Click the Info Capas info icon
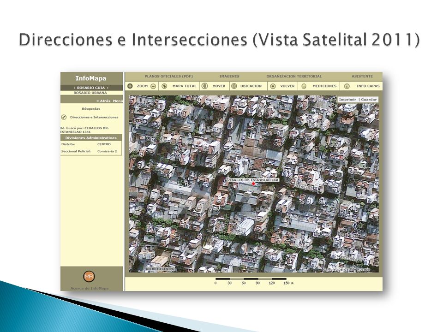This screenshot has height=332, width=443. click(347, 86)
